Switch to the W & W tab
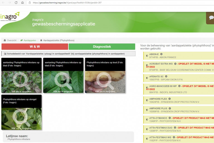214x143 pixels. point(35,47)
